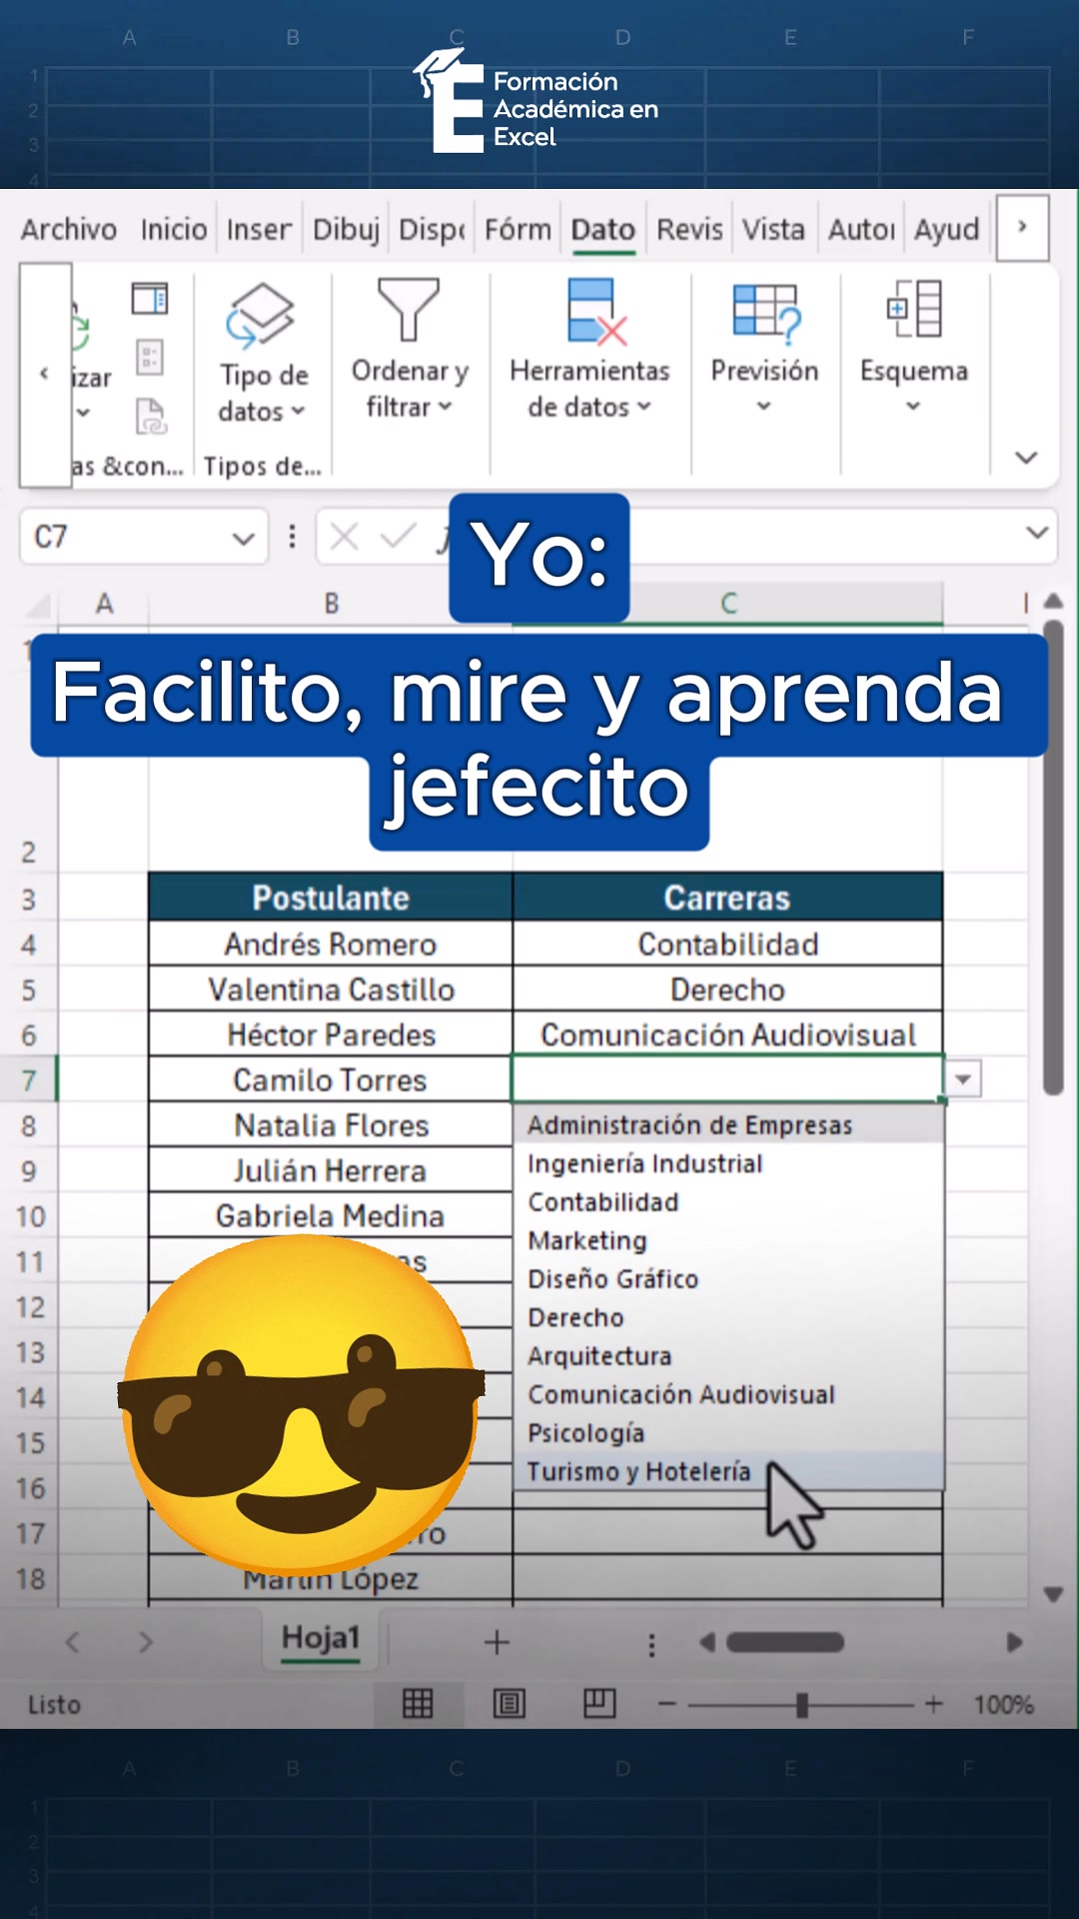The image size is (1079, 1919).
Task: Collapse the ribbon with the chevron
Action: (1026, 458)
